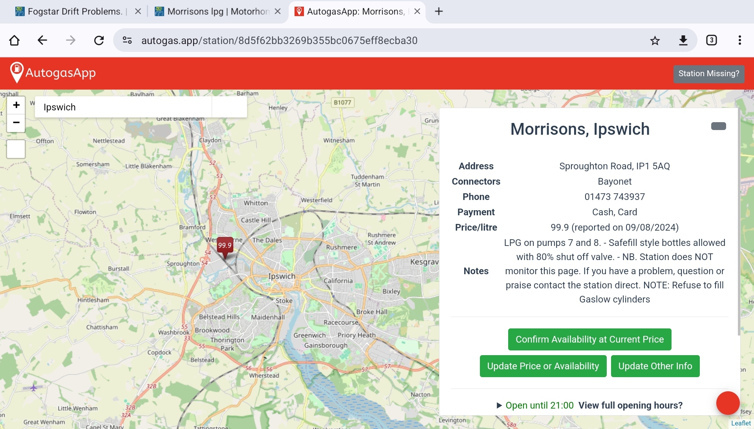This screenshot has height=429, width=754.
Task: Click the Station Missing button
Action: pyautogui.click(x=709, y=73)
